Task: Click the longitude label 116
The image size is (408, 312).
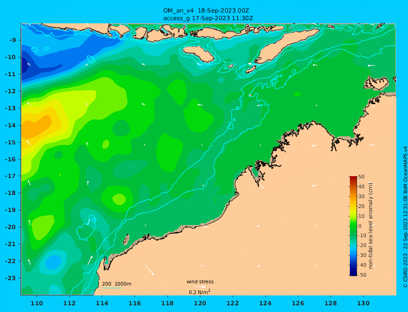Action: (x=135, y=303)
